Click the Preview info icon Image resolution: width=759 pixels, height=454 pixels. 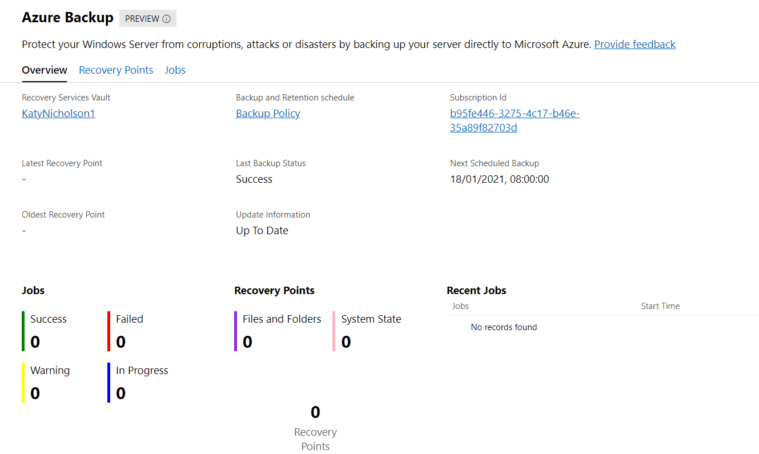pos(166,19)
